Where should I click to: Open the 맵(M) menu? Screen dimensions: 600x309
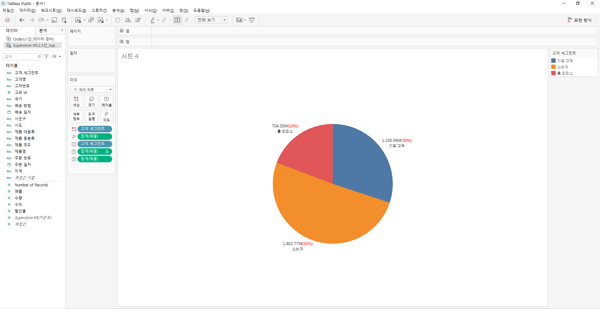[x=134, y=11]
